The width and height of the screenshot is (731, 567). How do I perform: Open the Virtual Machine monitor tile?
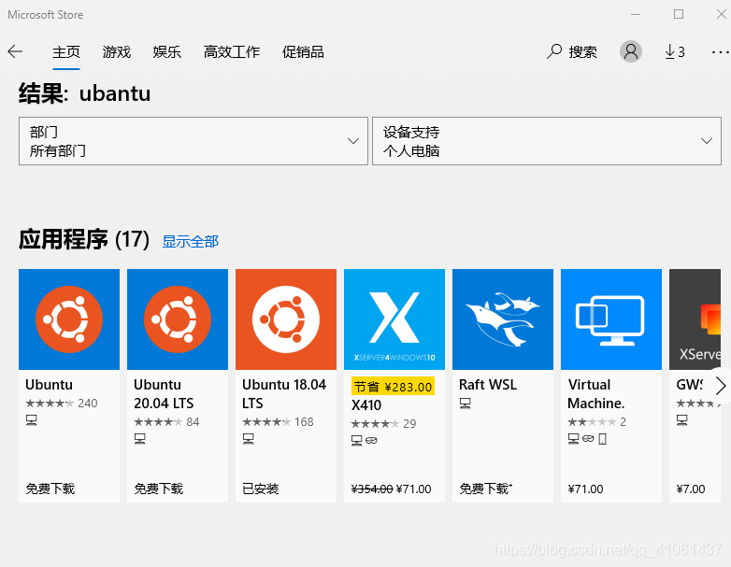(611, 319)
